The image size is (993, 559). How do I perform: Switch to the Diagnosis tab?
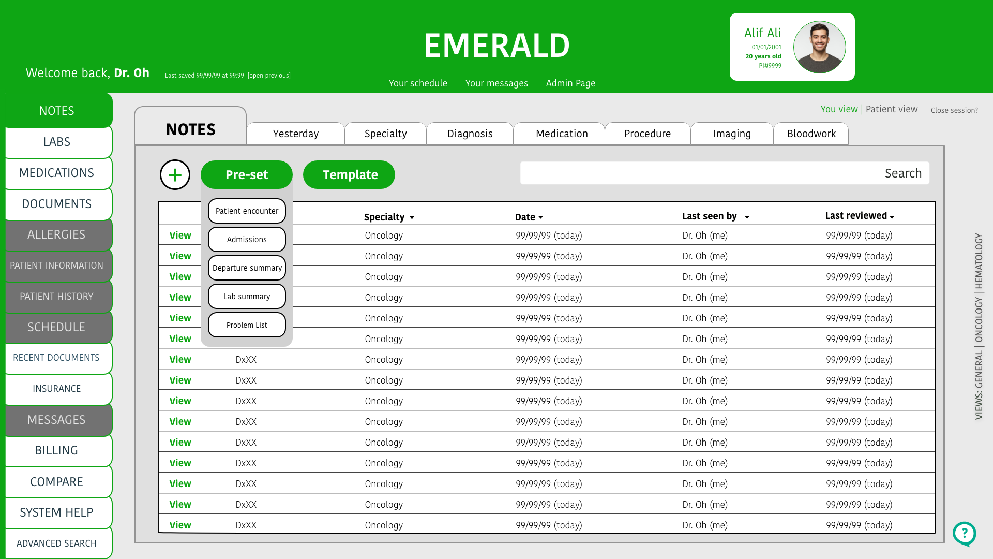pyautogui.click(x=470, y=134)
